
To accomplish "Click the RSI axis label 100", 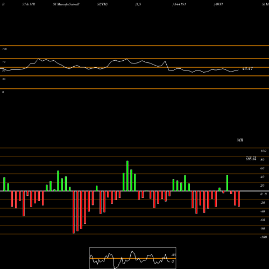I will click(4, 49).
